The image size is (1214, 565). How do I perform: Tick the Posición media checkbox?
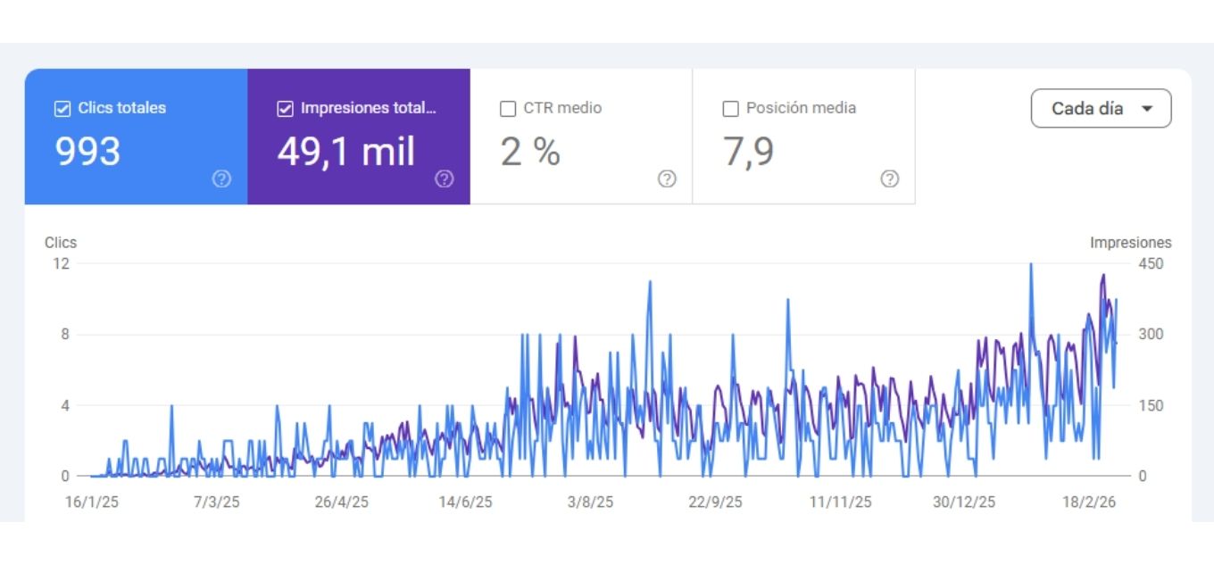click(730, 109)
